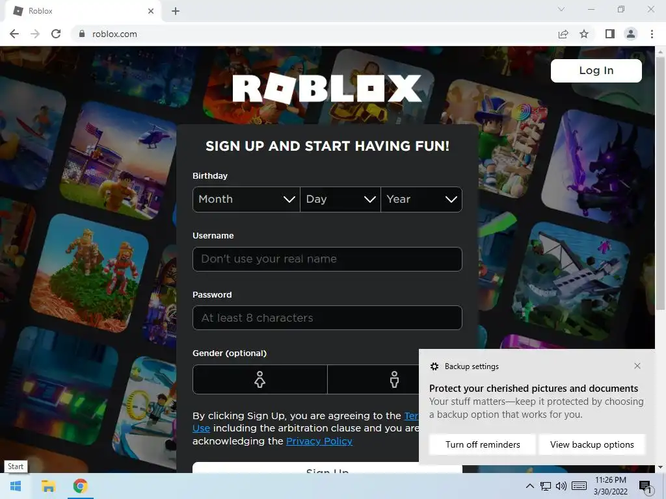666x499 pixels.
Task: Open the Chrome profile avatar
Action: 631,34
